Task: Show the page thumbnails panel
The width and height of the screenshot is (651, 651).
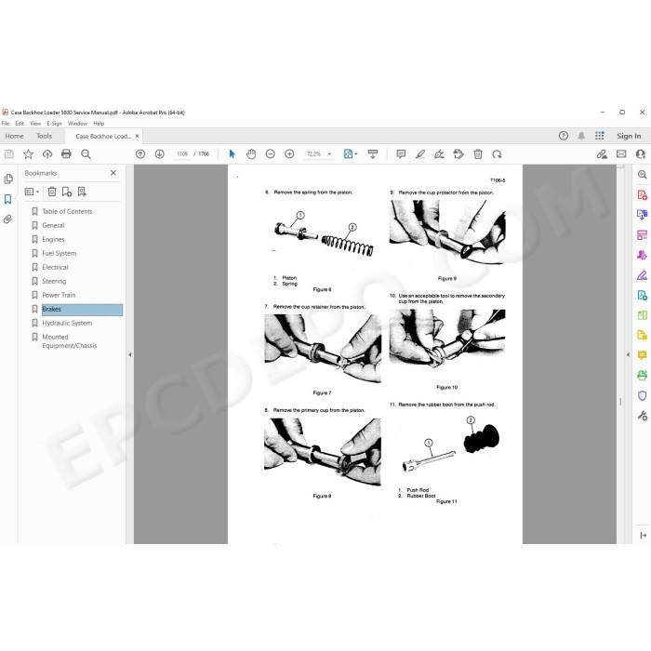Action: [8, 179]
